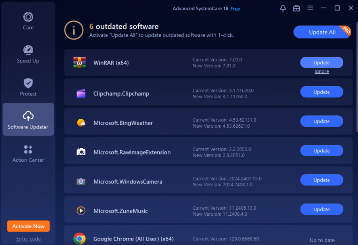Click the Clipchamp application icon
The width and height of the screenshot is (358, 245).
coord(81,94)
